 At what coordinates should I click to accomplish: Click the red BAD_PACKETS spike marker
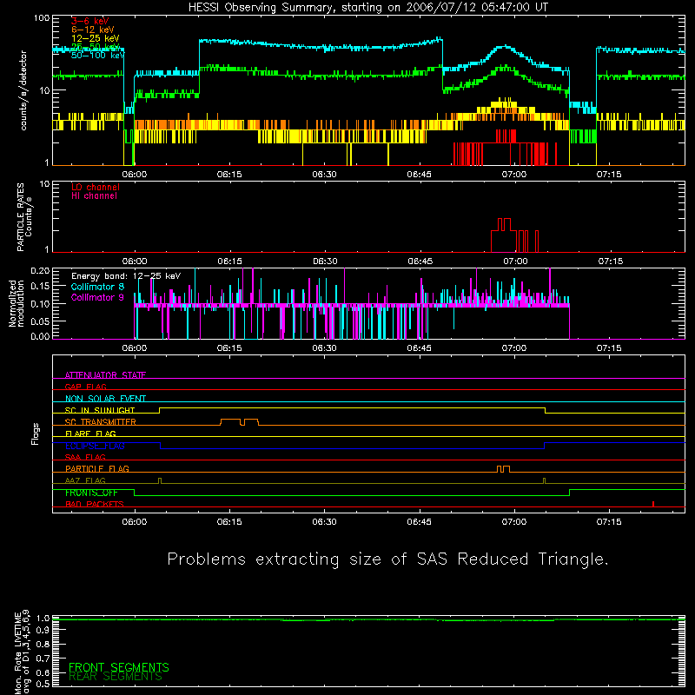coord(653,504)
